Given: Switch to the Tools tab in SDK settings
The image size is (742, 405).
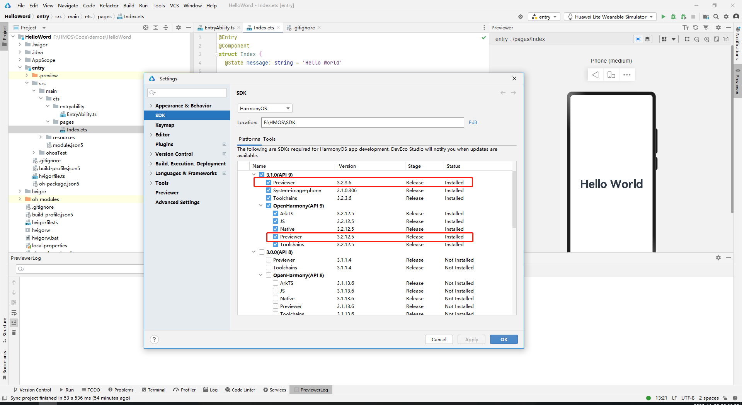Looking at the screenshot, I should [x=269, y=139].
